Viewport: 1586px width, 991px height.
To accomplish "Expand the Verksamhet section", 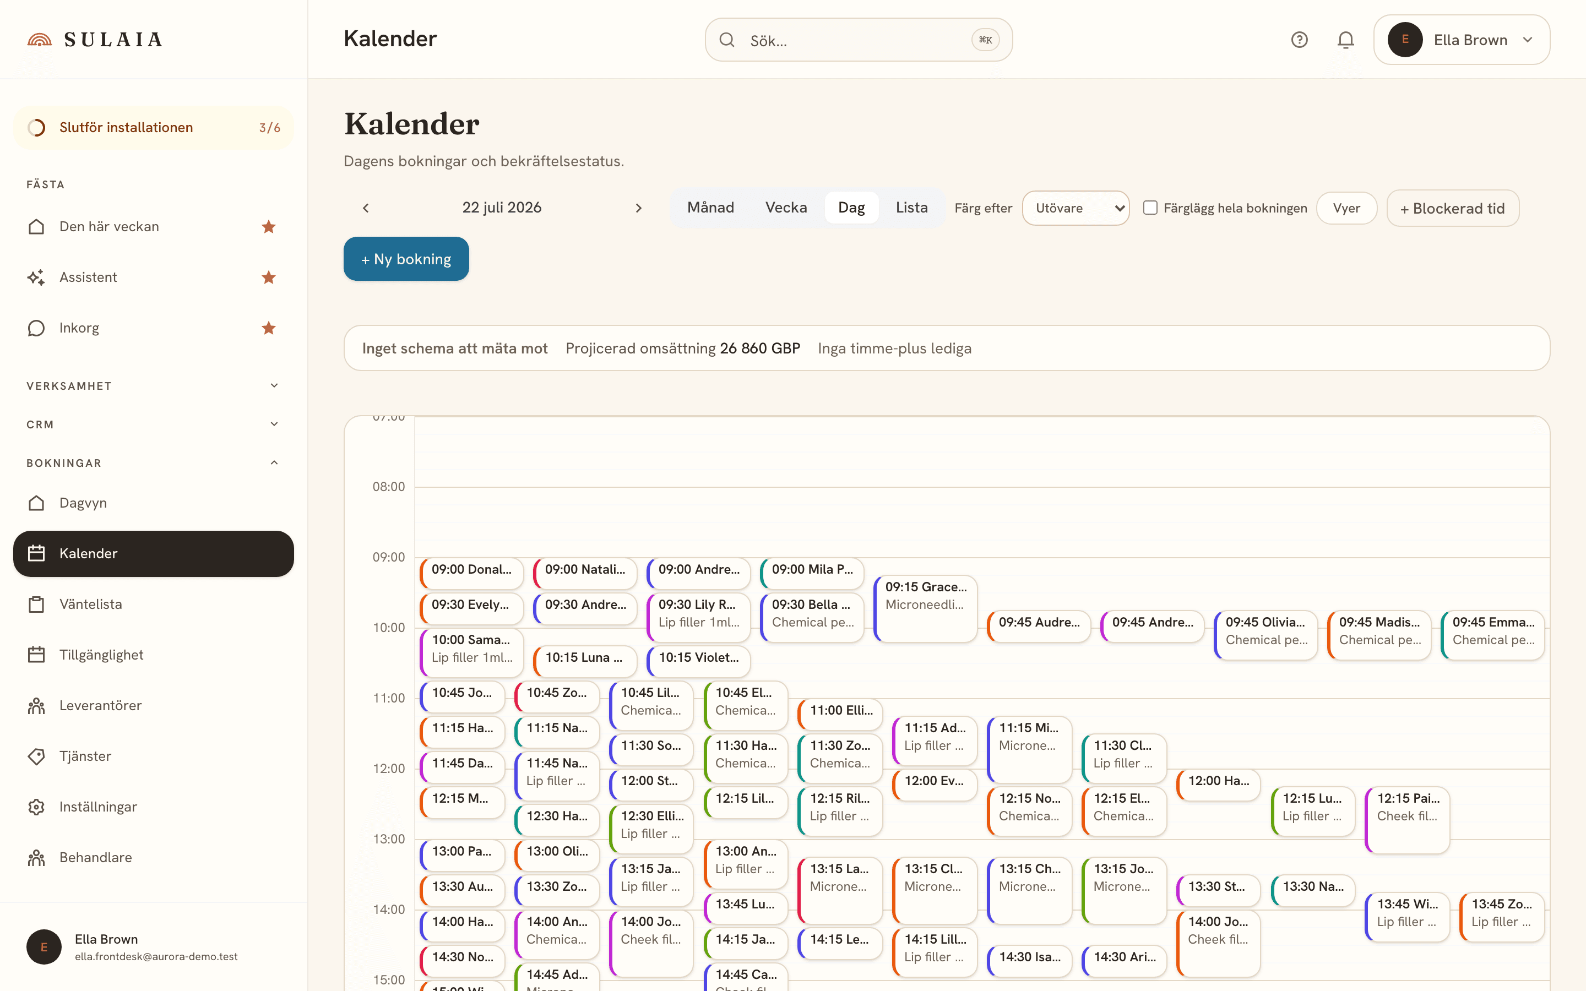I will coord(153,386).
